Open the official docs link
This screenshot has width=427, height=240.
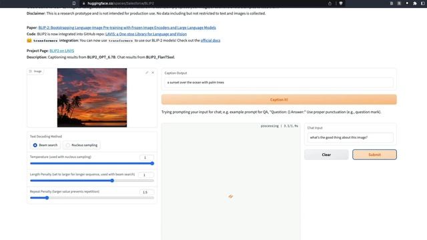pos(211,40)
